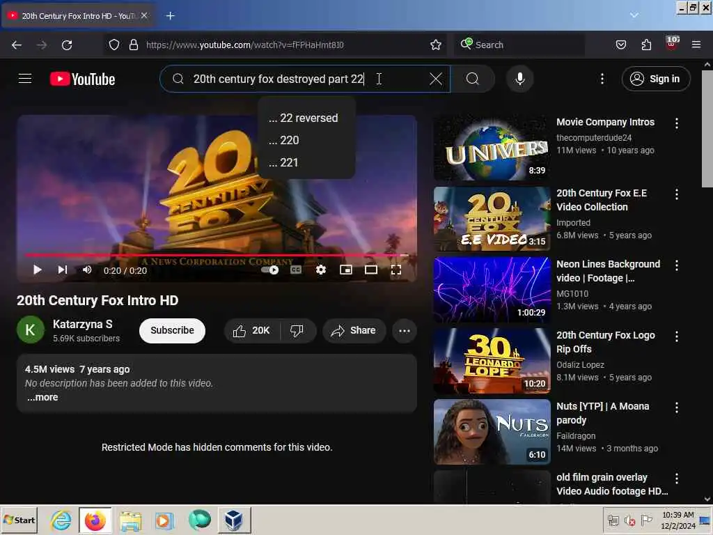713x535 pixels.
Task: Skip to the next video
Action: coord(62,270)
